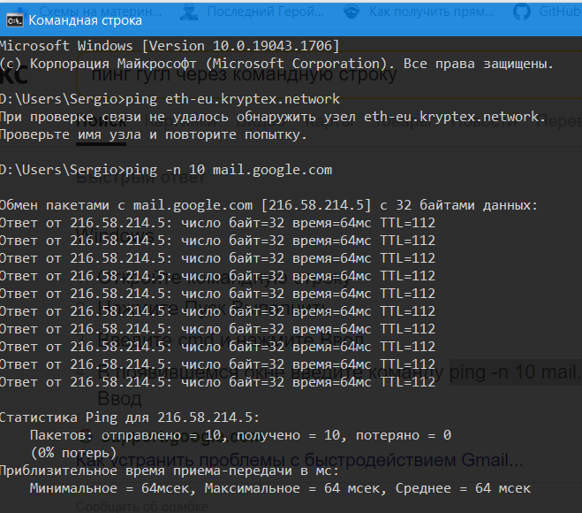This screenshot has width=582, height=513.
Task: Open the Последний Герой bookmark label
Action: [x=266, y=11]
